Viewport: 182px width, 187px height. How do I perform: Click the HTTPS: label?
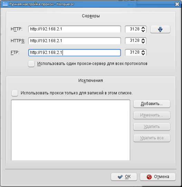(x=18, y=41)
